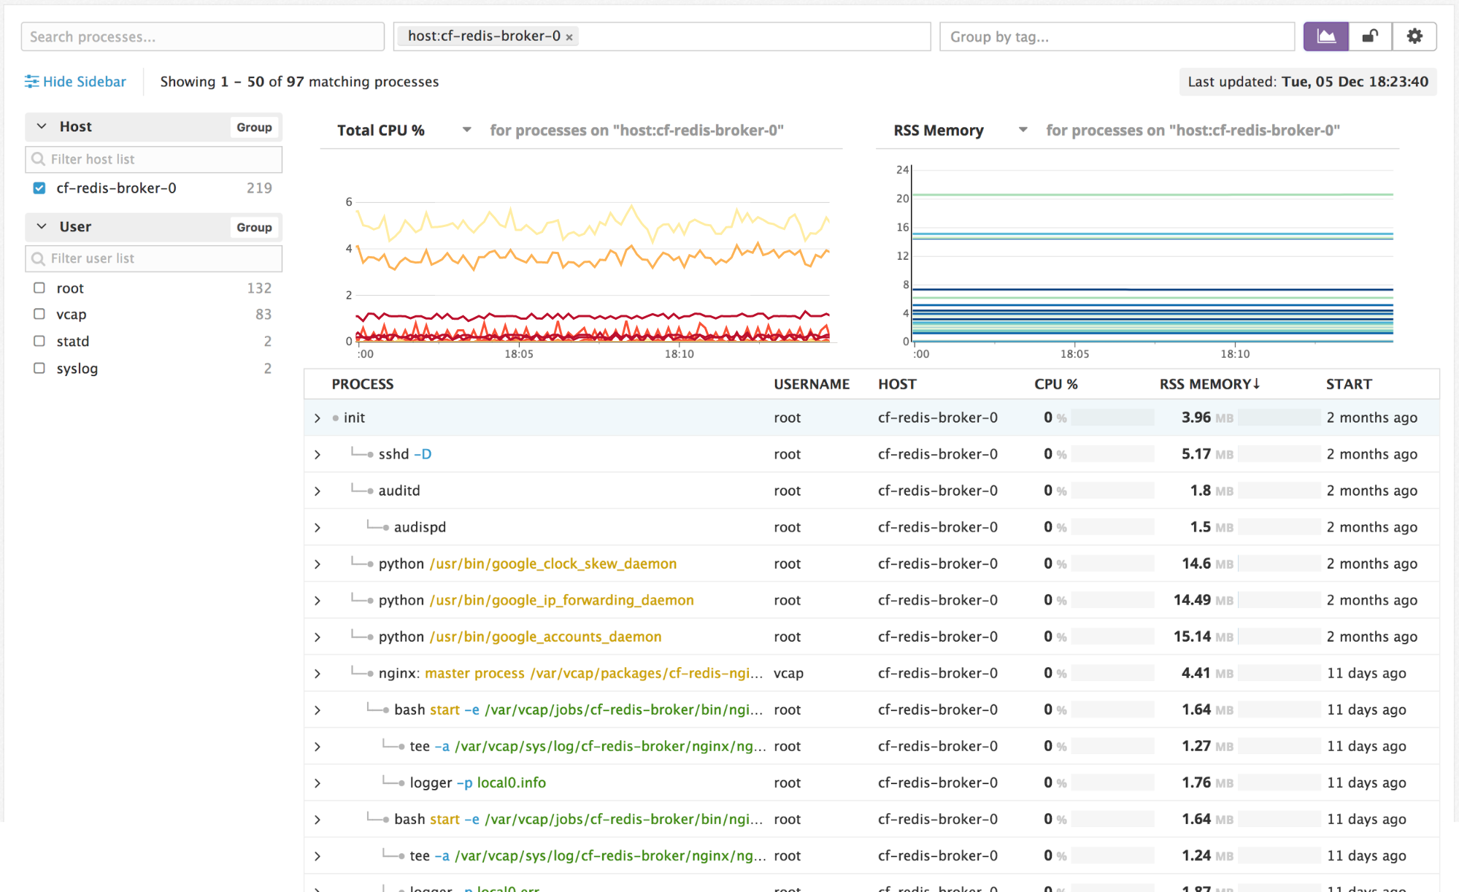Expand the sshd -D process row
Screen dimensions: 1459x892
point(317,453)
